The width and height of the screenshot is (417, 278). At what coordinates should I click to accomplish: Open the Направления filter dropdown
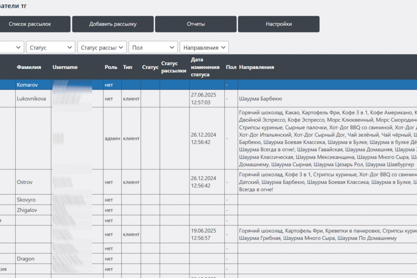pos(204,47)
